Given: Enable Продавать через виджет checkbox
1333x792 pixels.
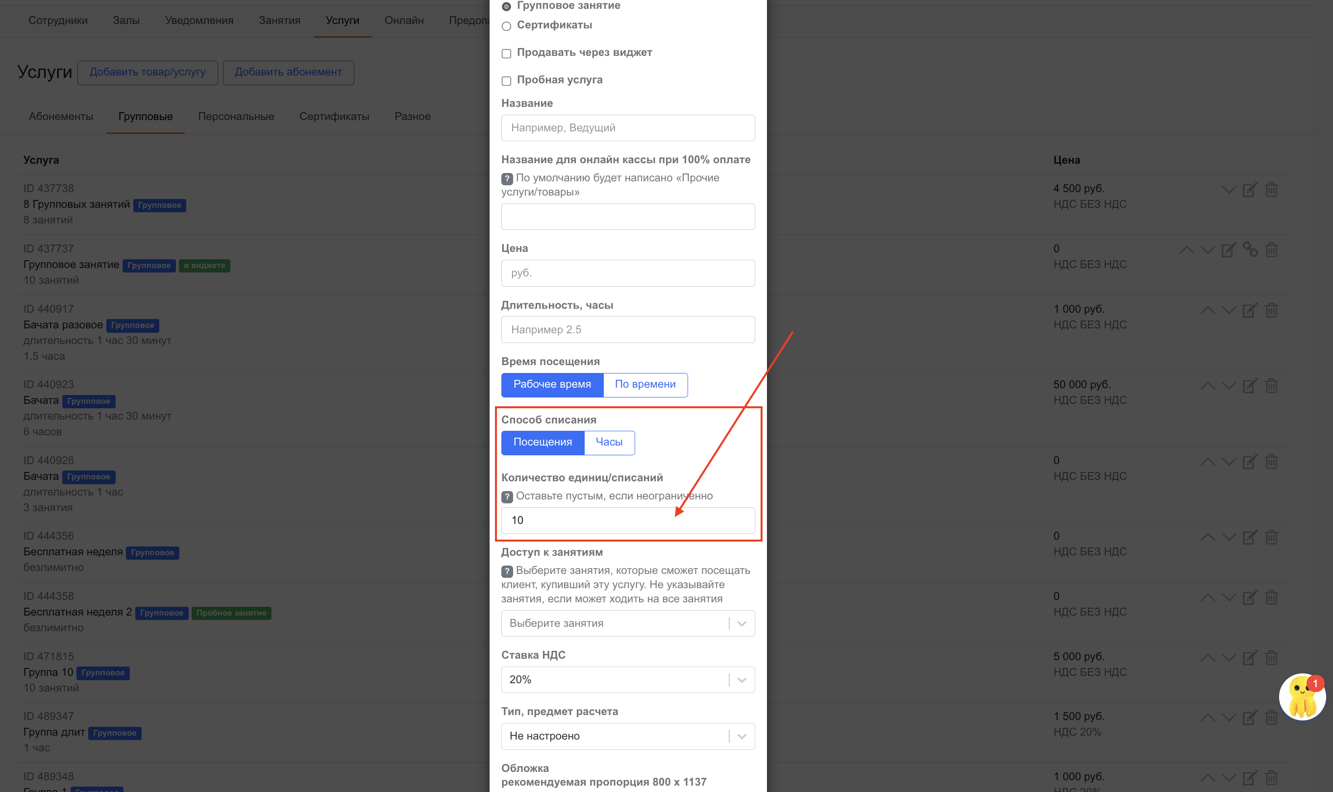Looking at the screenshot, I should [506, 53].
